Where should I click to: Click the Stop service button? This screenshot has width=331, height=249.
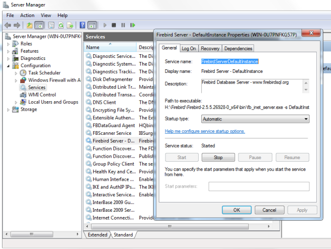point(218,158)
